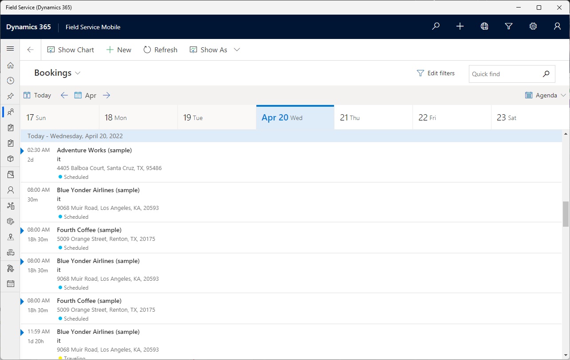Click the search magnifier in header
This screenshot has width=570, height=360.
point(436,27)
